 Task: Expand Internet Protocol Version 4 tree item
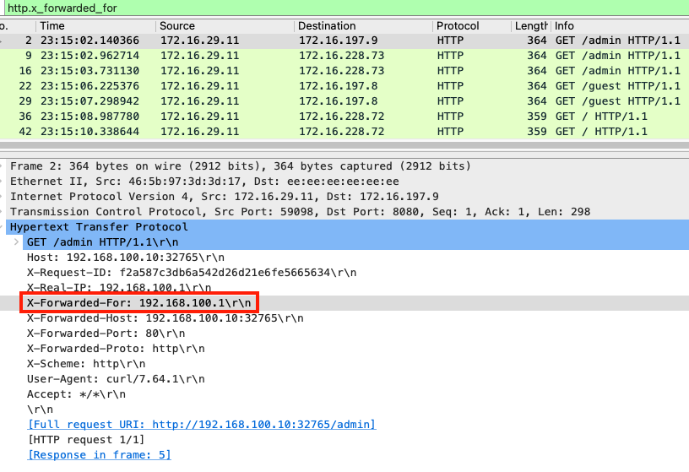[2, 197]
